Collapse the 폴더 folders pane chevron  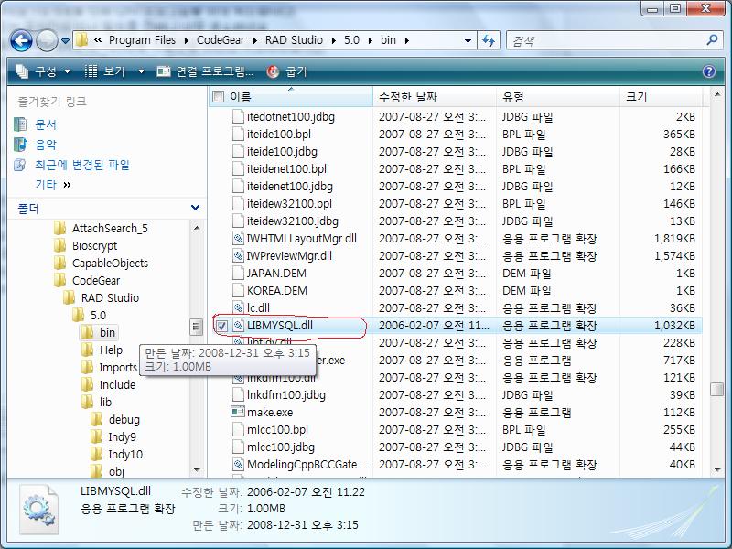tap(195, 209)
